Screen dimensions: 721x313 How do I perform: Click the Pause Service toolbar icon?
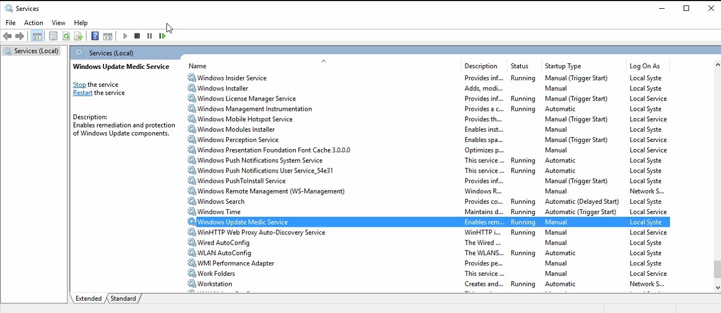(x=149, y=36)
